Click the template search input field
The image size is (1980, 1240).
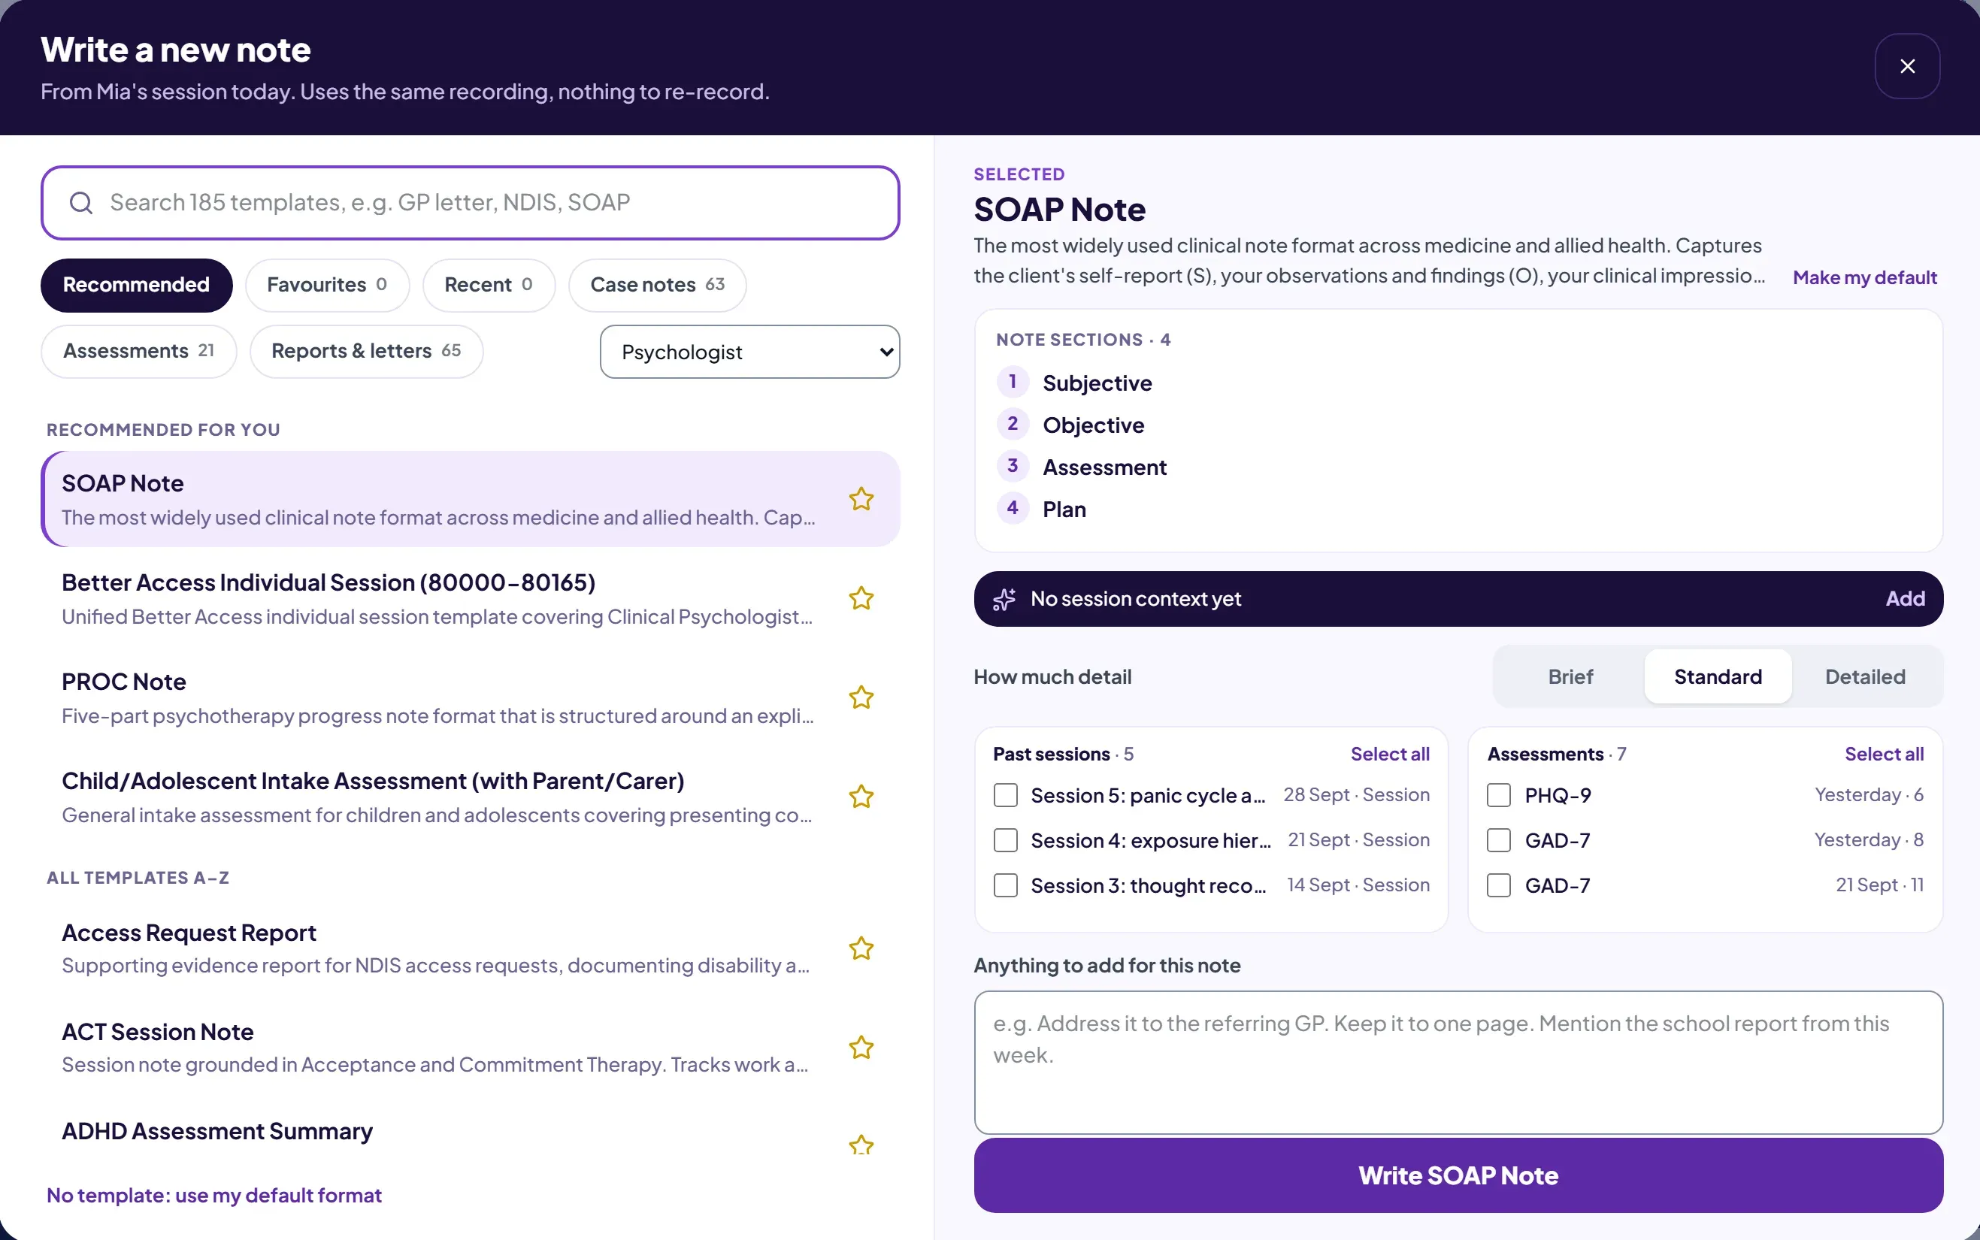pyautogui.click(x=470, y=203)
